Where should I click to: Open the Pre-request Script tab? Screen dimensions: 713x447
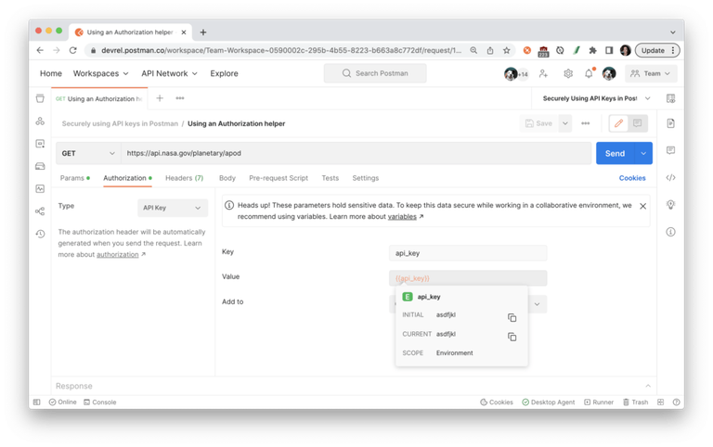click(279, 178)
